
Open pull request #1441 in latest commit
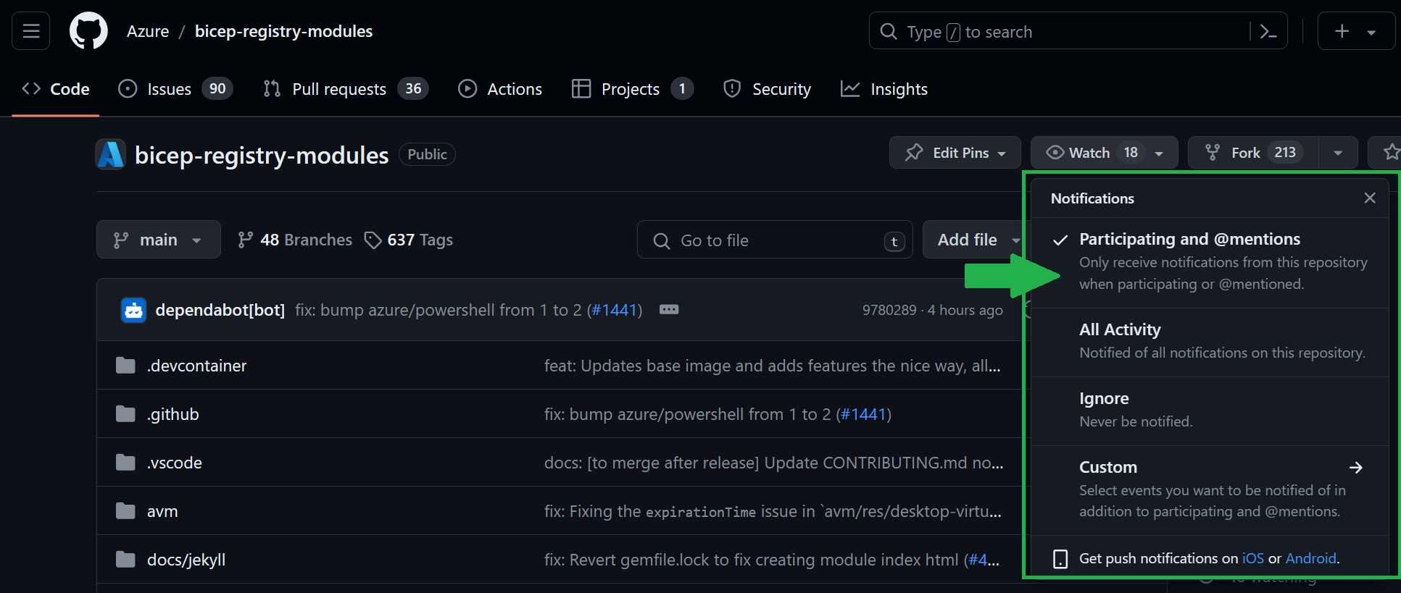click(x=615, y=310)
